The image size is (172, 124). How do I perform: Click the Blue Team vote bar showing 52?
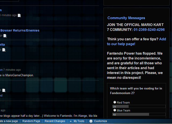(x=139, y=114)
